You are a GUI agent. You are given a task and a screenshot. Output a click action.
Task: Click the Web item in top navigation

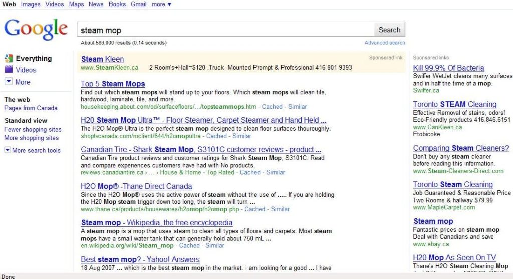9,4
